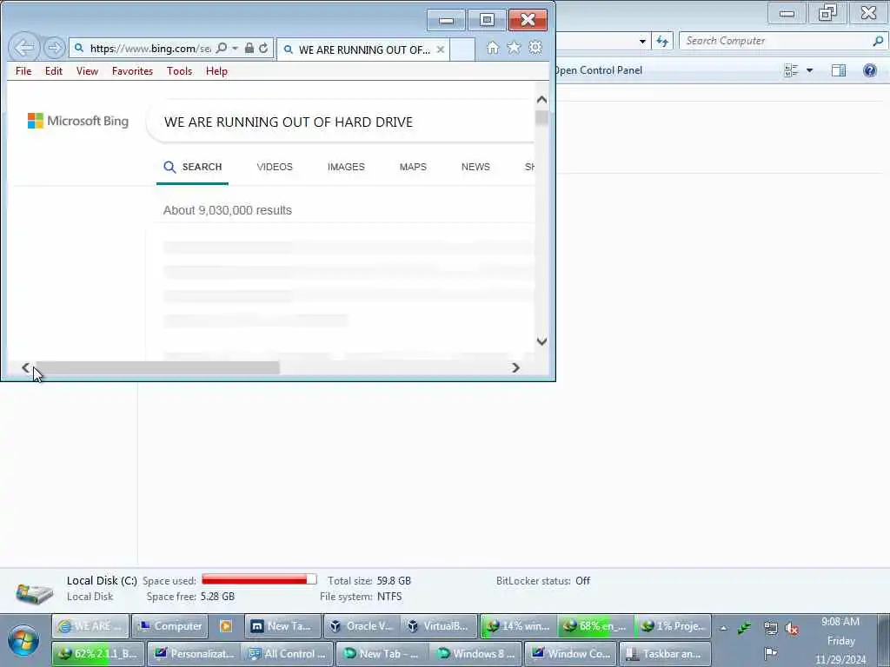This screenshot has height=667, width=890.
Task: Open the Help menu
Action: (216, 71)
